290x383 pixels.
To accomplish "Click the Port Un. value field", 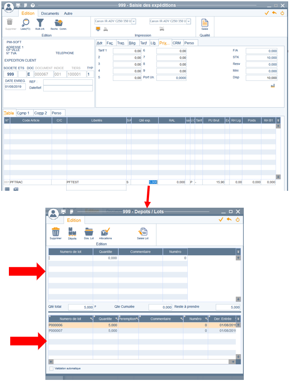I will coord(171,78).
